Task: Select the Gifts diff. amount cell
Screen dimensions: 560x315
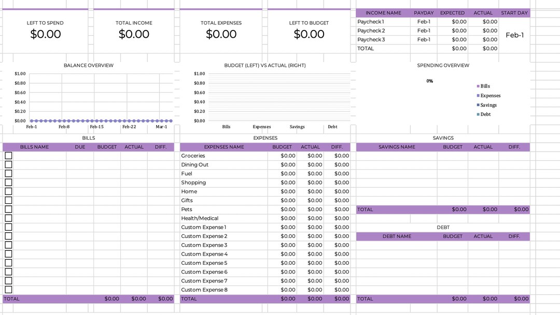Action: coord(337,200)
